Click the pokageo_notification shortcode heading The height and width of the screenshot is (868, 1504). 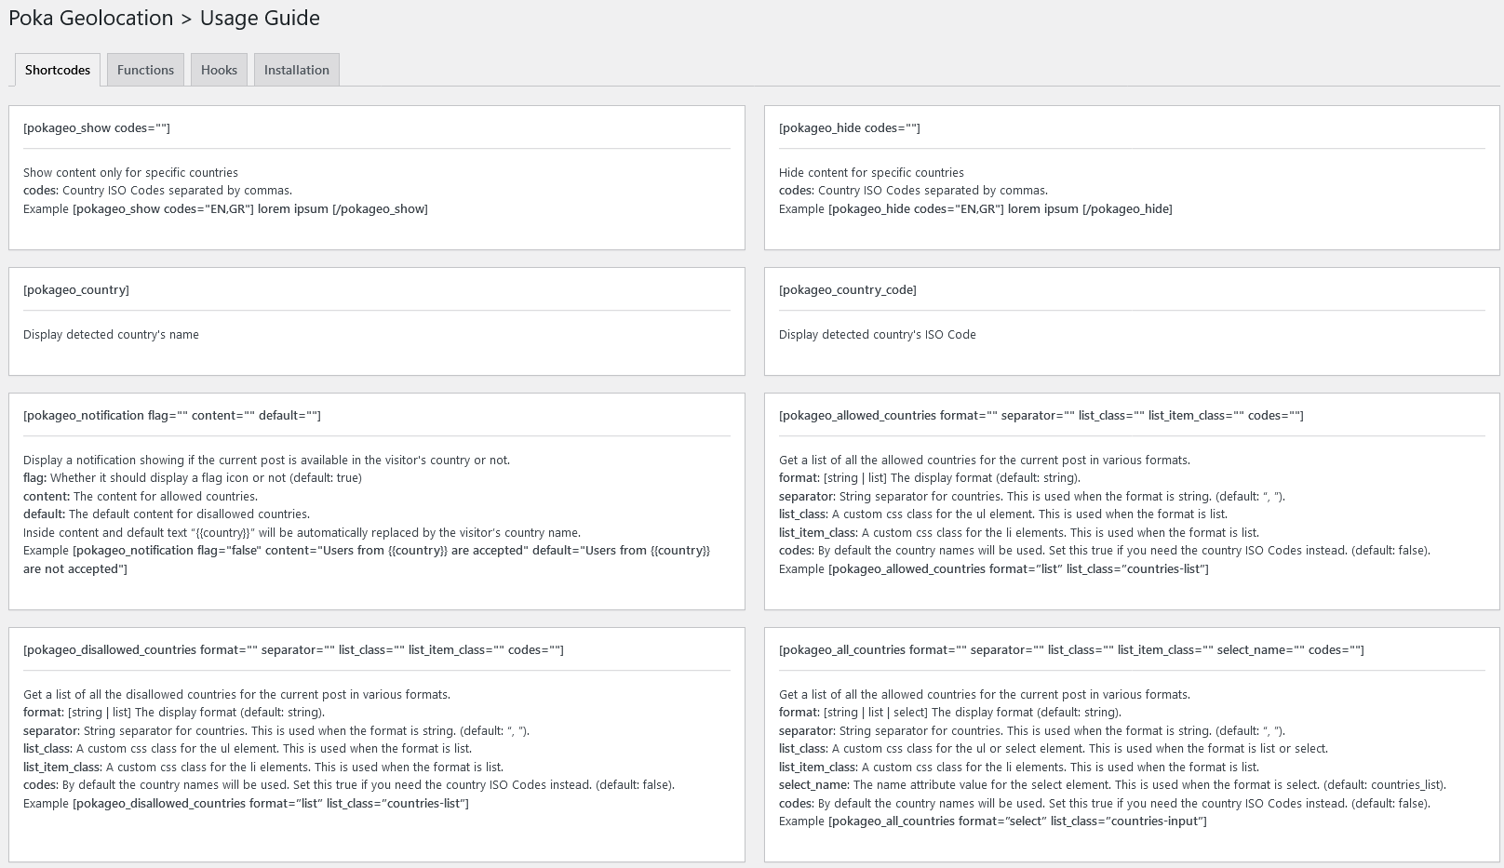click(x=172, y=416)
